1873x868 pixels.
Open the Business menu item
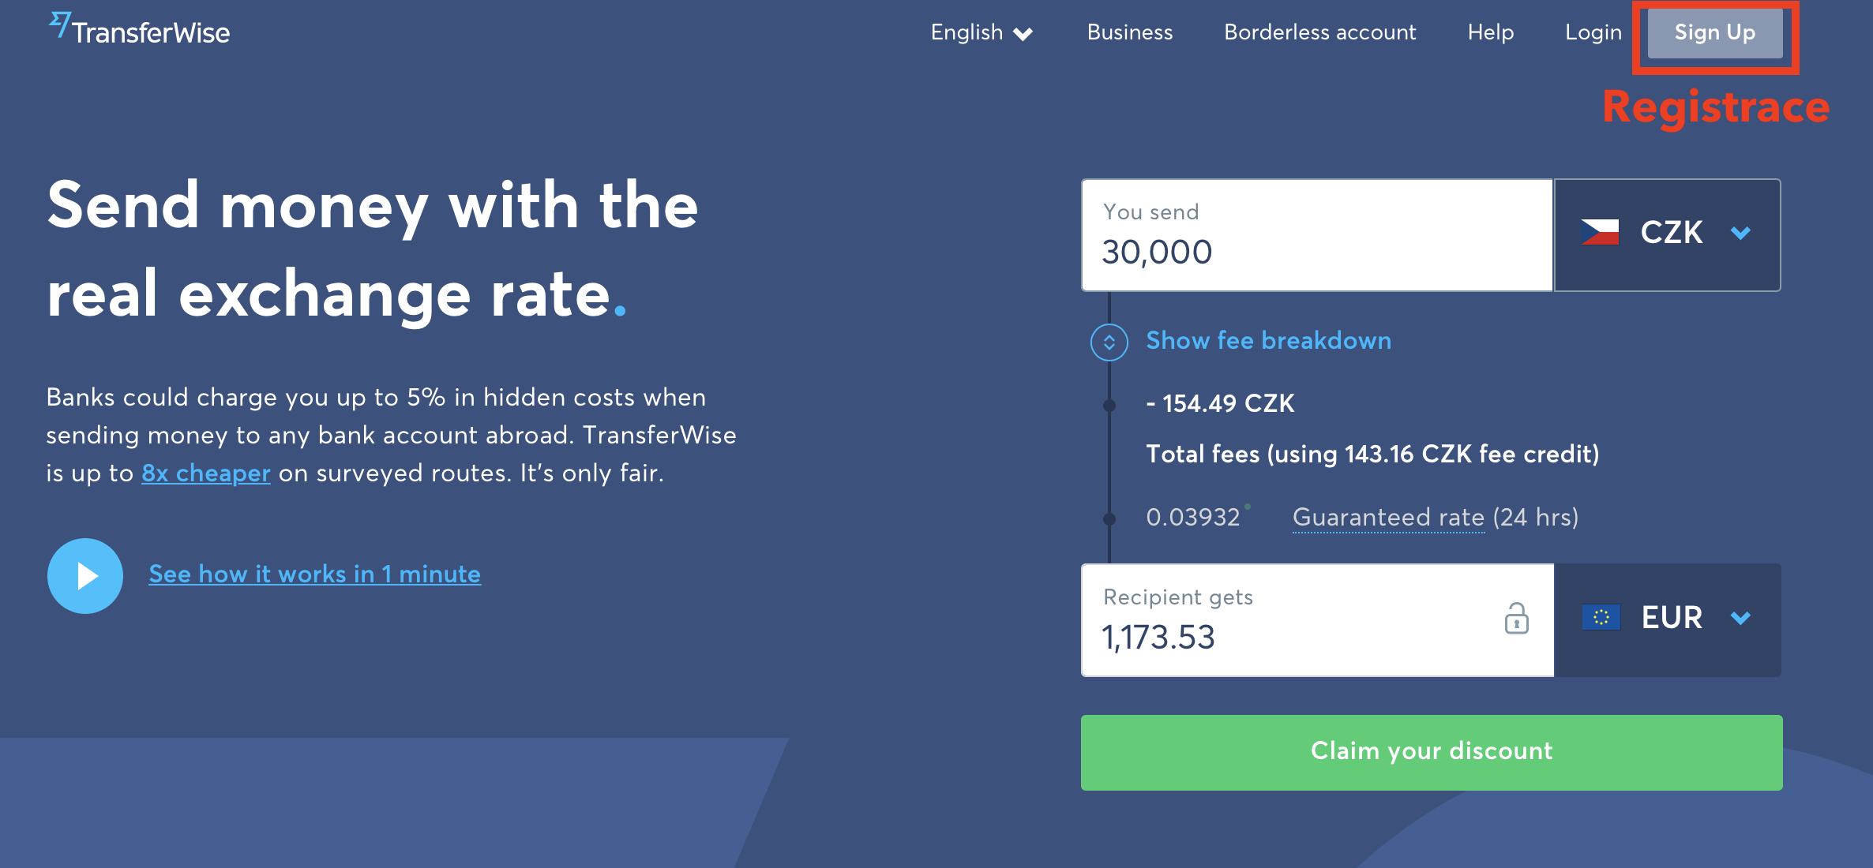coord(1130,32)
